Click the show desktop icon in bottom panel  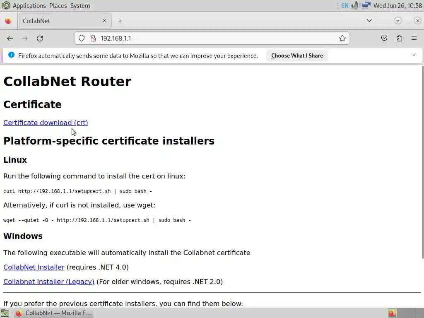[x=5, y=313]
